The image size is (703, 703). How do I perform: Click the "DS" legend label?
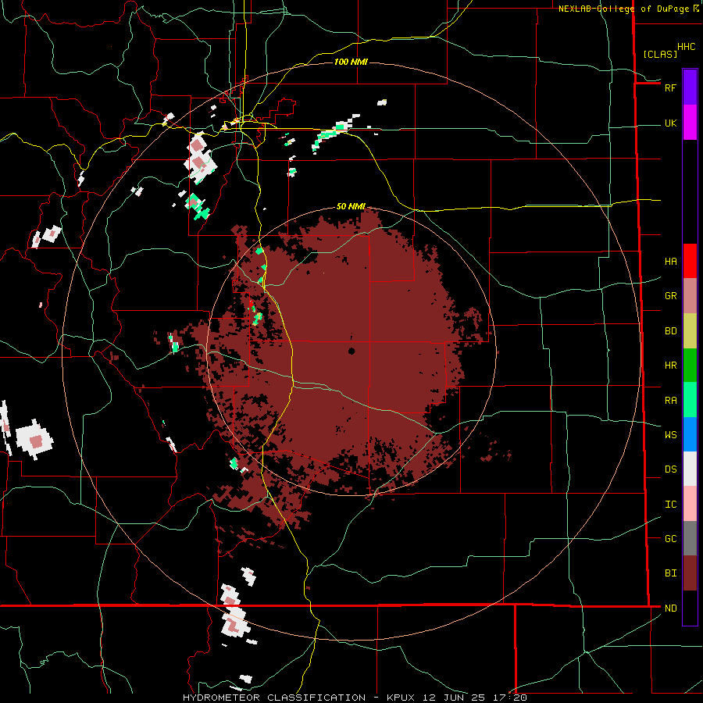(x=670, y=469)
